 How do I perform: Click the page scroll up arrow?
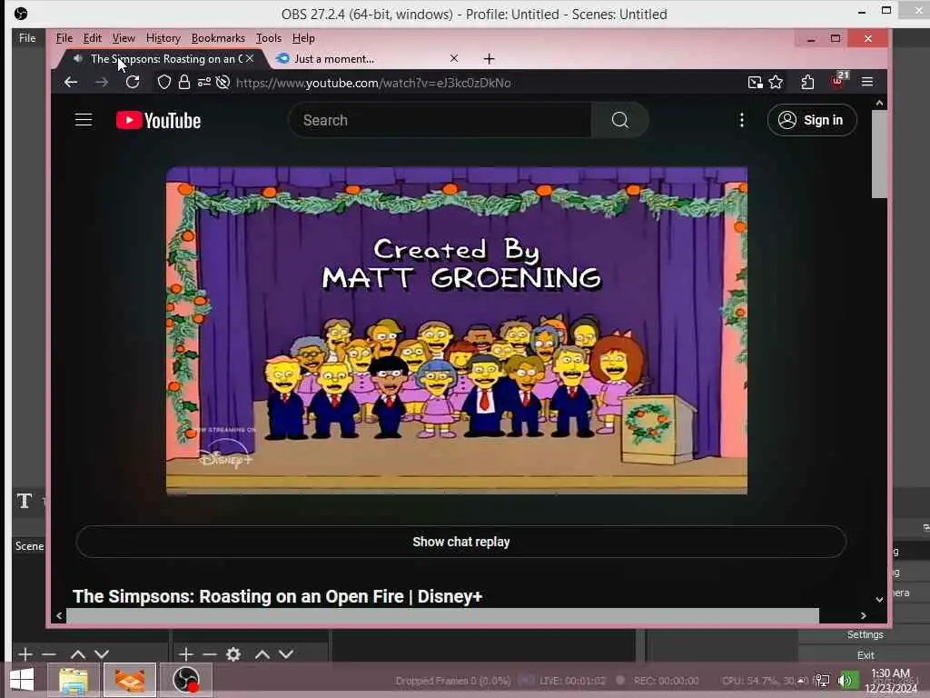pyautogui.click(x=879, y=104)
